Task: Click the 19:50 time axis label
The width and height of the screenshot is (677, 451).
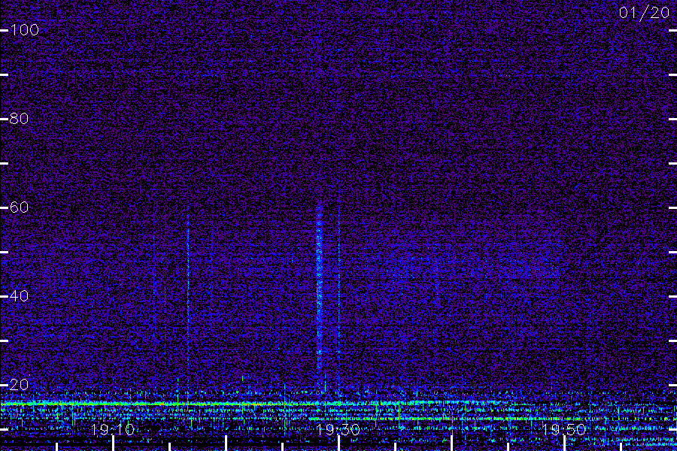Action: coord(564,430)
